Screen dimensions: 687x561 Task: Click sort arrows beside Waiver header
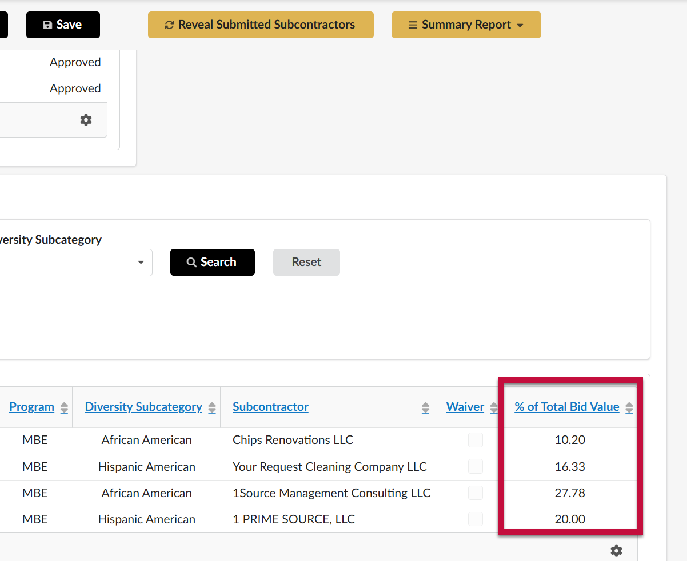pos(494,407)
